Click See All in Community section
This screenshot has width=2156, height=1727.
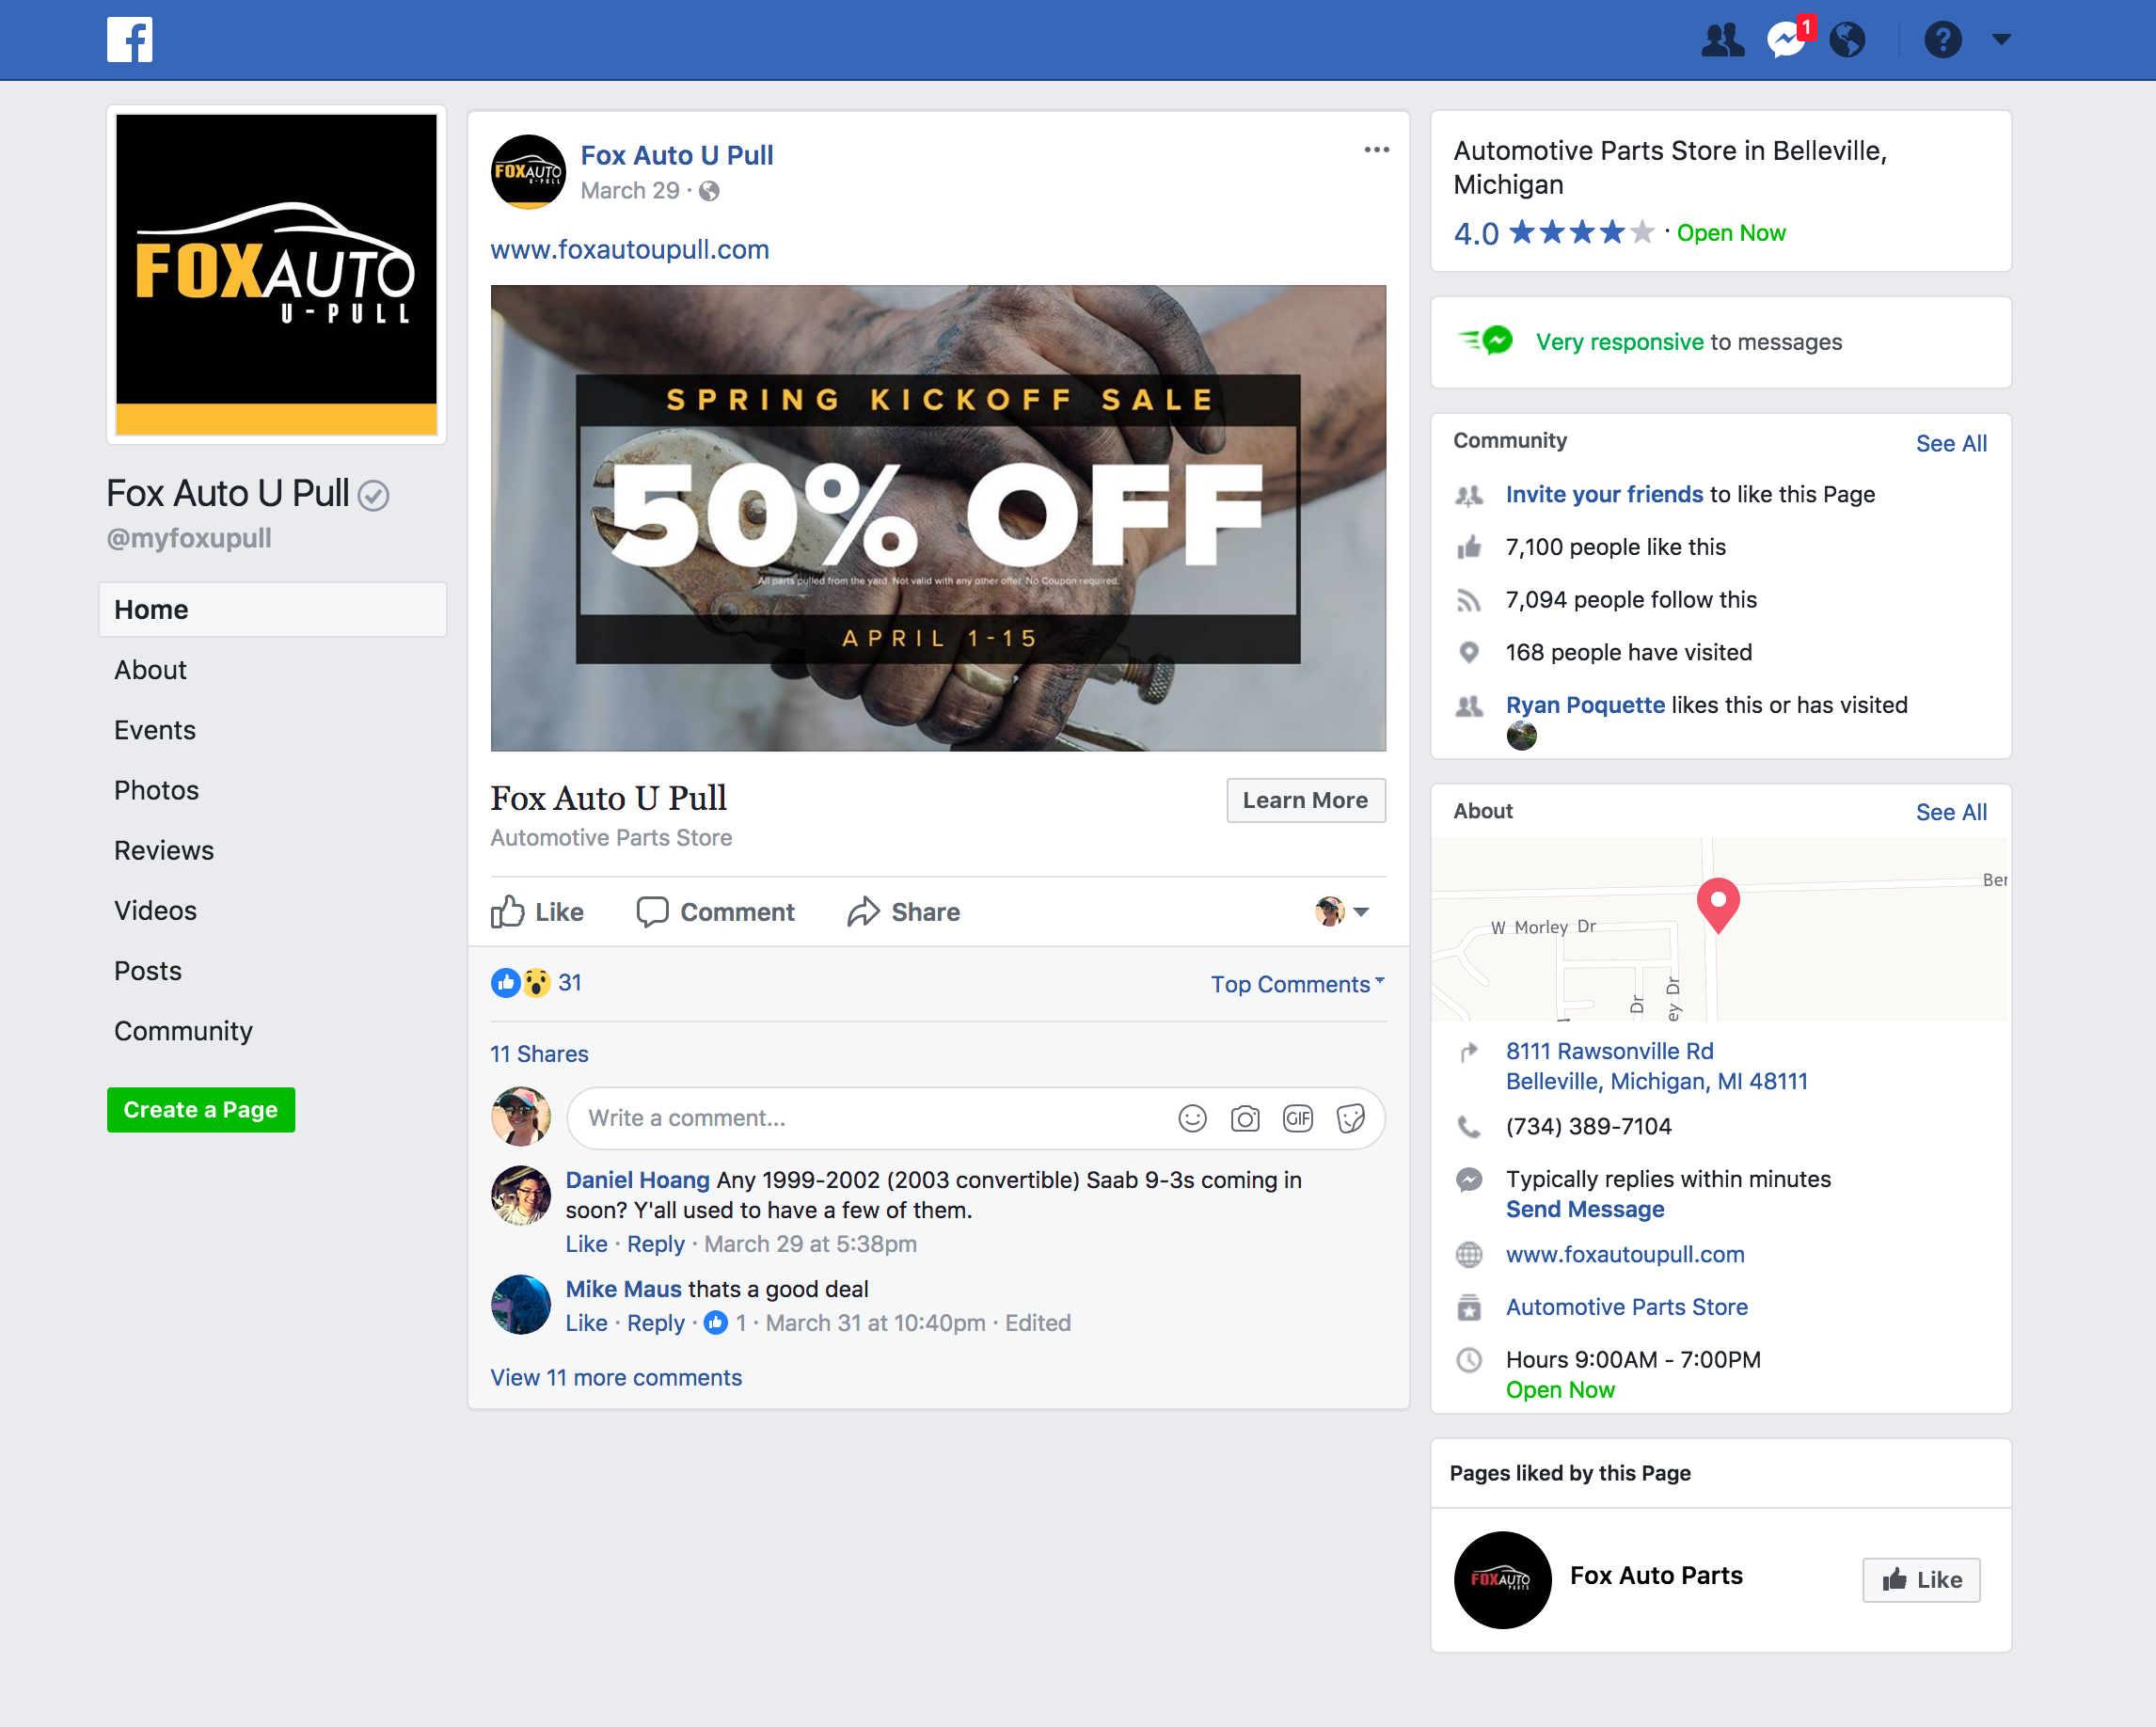(x=1951, y=444)
